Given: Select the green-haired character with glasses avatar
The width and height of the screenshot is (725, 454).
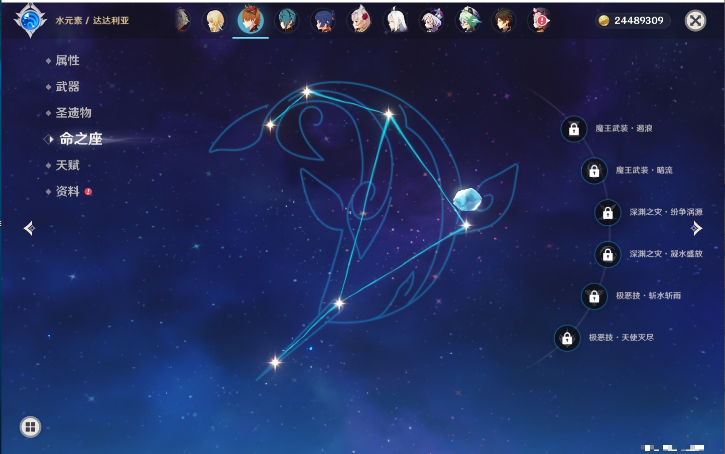Looking at the screenshot, I should 468,21.
